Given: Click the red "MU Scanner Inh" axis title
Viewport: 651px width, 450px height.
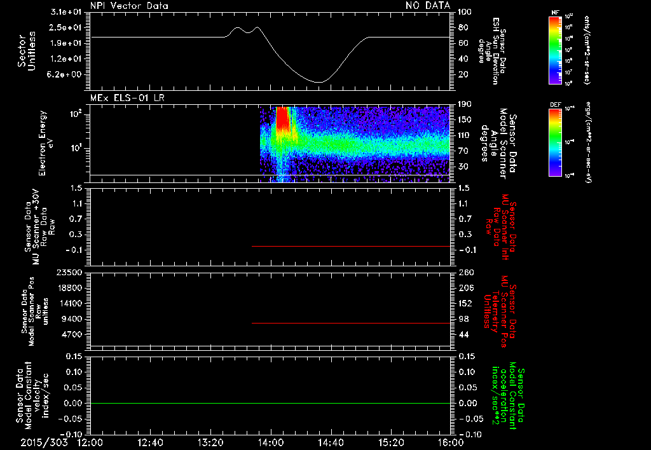Looking at the screenshot, I should (501, 227).
